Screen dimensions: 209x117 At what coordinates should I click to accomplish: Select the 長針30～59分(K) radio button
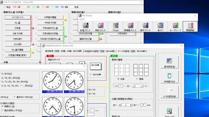pos(15,97)
